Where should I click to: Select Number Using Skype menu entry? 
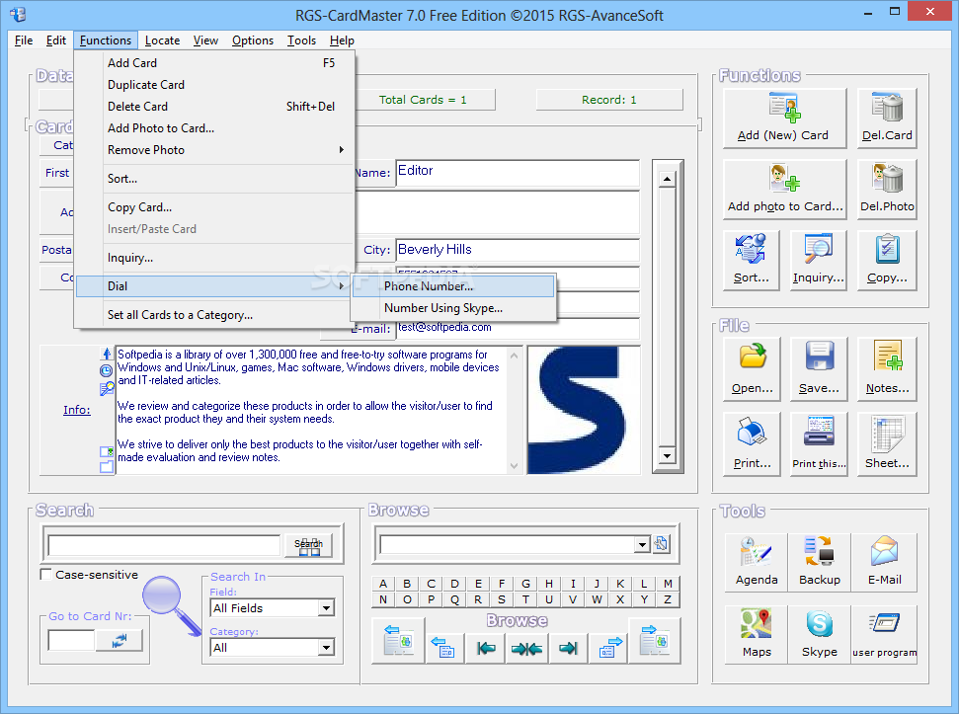coord(453,308)
